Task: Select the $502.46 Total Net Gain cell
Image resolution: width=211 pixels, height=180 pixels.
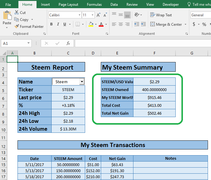Action: point(155,113)
